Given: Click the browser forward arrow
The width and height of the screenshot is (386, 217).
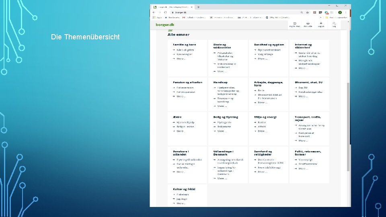Looking at the screenshot, I should click(x=160, y=12).
